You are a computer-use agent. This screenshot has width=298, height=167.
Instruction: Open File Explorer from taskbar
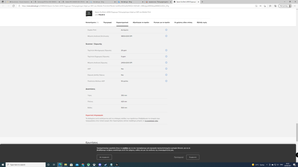[66, 165]
